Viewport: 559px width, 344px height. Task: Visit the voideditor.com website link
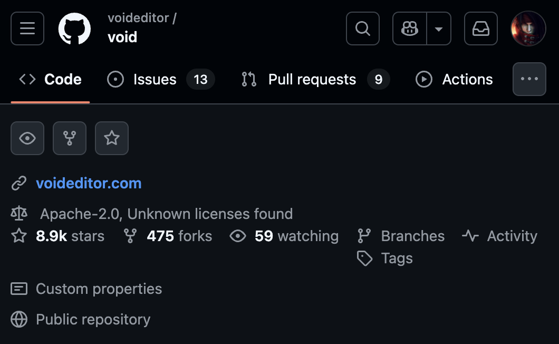pyautogui.click(x=89, y=184)
